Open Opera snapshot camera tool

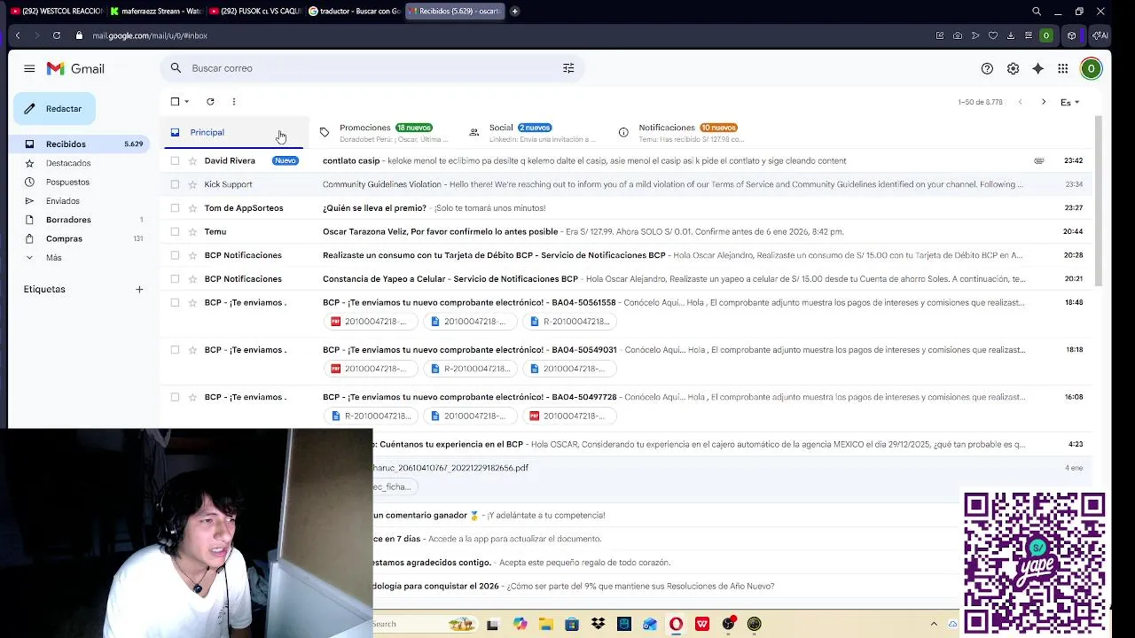pyautogui.click(x=958, y=35)
